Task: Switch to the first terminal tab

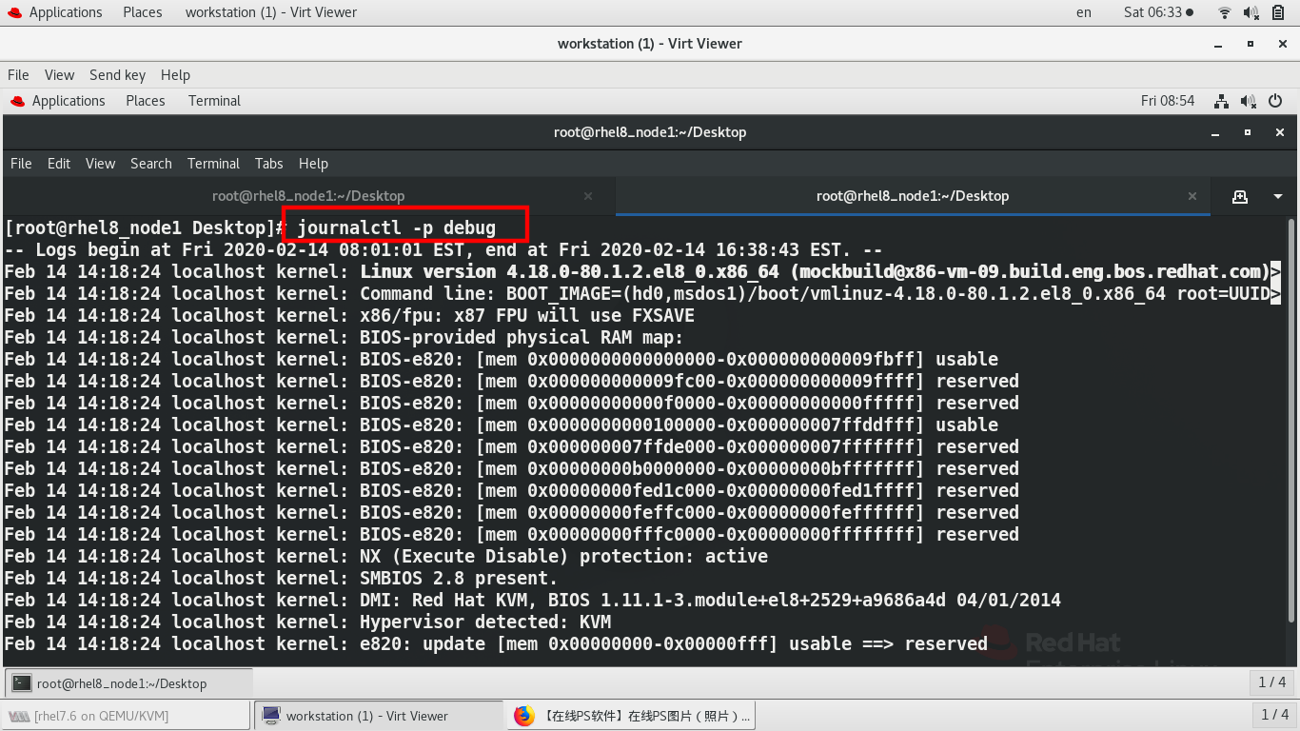Action: [x=308, y=196]
